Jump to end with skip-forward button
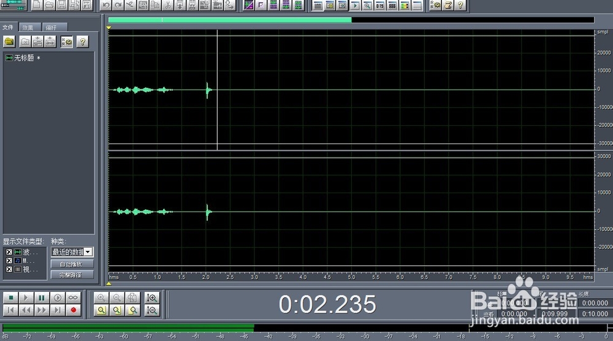The image size is (613, 341). 58,310
